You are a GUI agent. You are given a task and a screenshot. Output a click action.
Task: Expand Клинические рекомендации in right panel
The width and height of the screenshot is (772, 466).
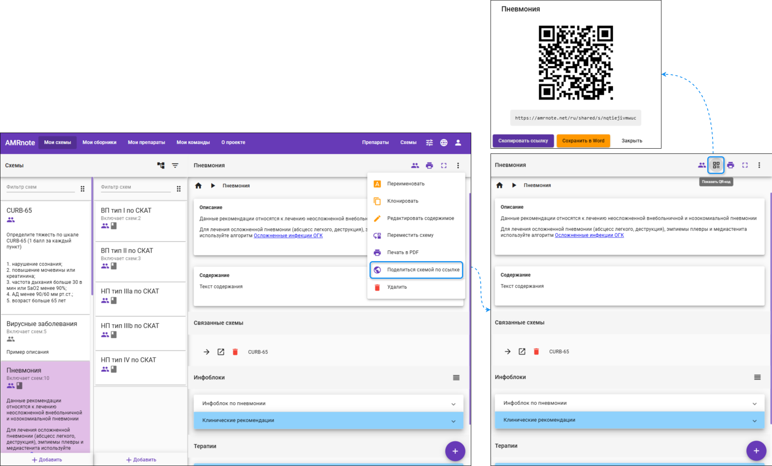(x=630, y=420)
